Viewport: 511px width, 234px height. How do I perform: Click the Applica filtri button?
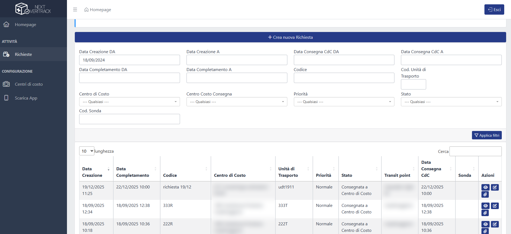487,135
